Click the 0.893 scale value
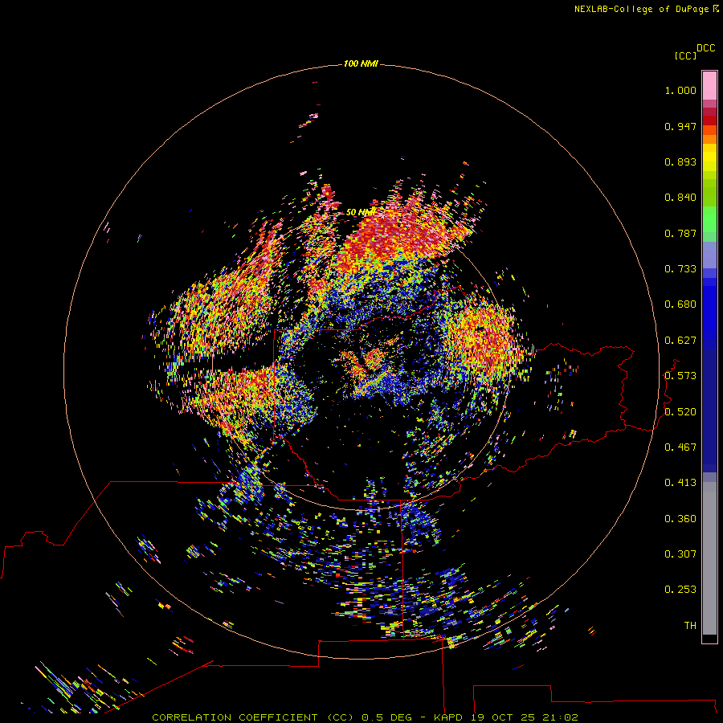Viewport: 723px width, 723px height. tap(680, 161)
